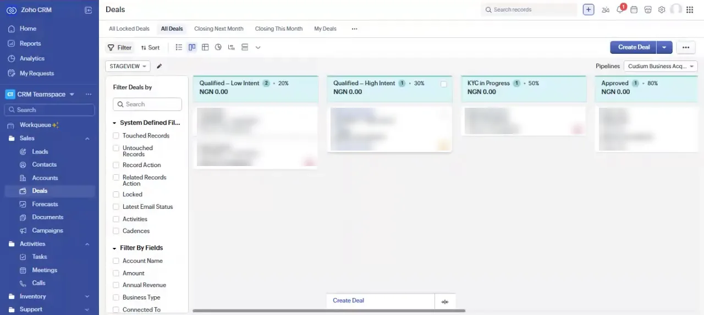704x315 pixels.
Task: Open Leads module in sidebar
Action: coord(40,152)
